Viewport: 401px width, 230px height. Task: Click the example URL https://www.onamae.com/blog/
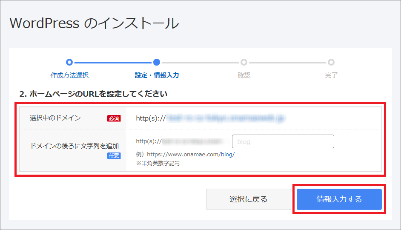pyautogui.click(x=191, y=155)
